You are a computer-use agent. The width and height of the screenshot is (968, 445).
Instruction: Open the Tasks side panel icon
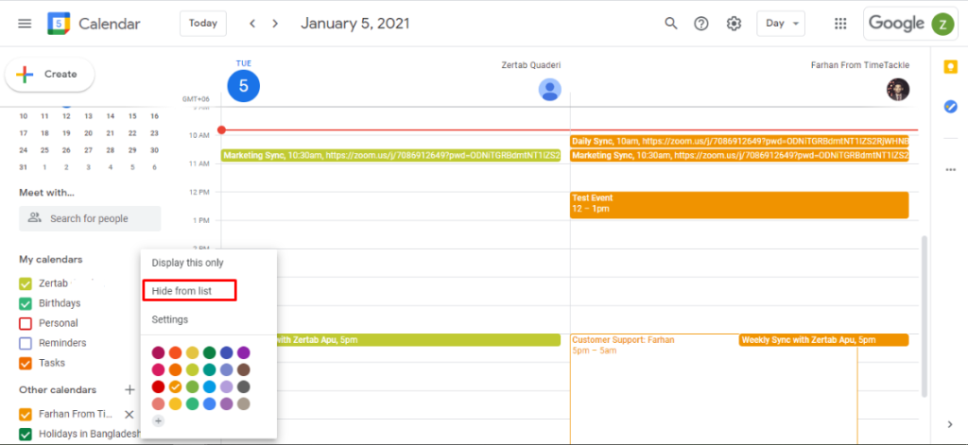click(x=950, y=107)
